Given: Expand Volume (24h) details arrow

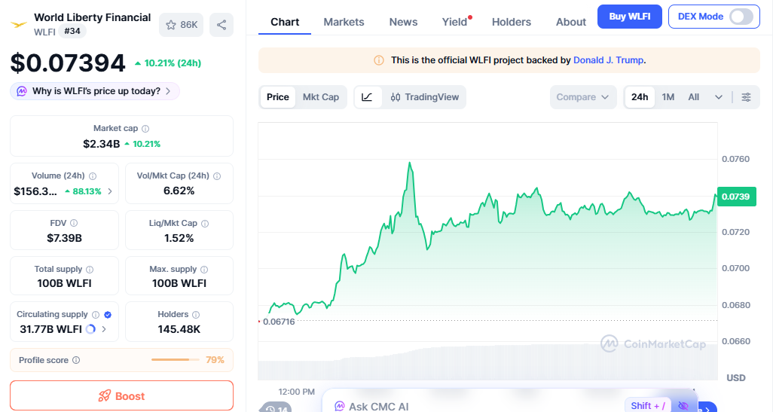Looking at the screenshot, I should point(109,191).
